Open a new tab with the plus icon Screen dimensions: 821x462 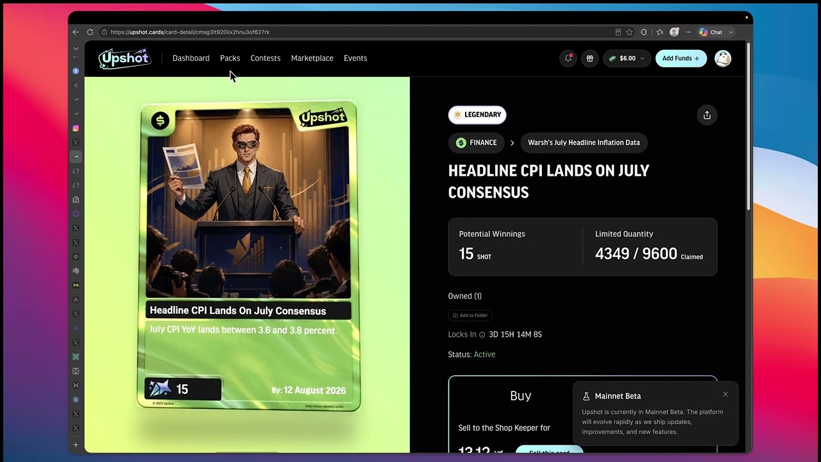tap(76, 445)
